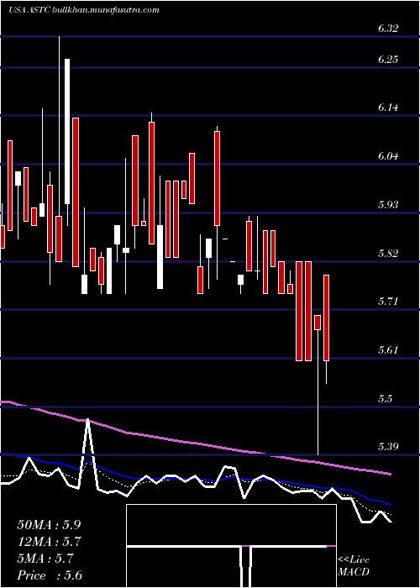Click the 5.61 price axis label
The width and height of the screenshot is (420, 588).
[x=388, y=350]
